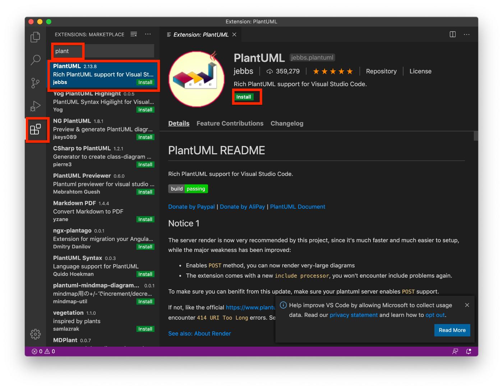Image resolution: width=503 pixels, height=389 pixels.
Task: Select the ngx-plantago entry
Action: pos(103,239)
